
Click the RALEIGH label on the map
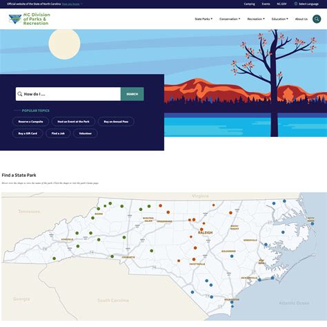(x=206, y=233)
